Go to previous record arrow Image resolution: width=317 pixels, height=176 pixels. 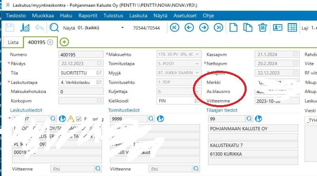click(x=189, y=28)
